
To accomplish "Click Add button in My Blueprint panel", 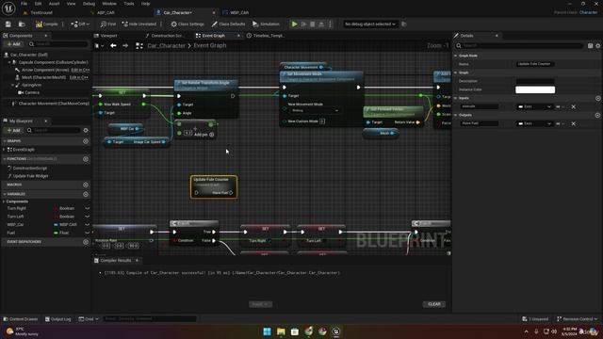I will click(x=13, y=130).
